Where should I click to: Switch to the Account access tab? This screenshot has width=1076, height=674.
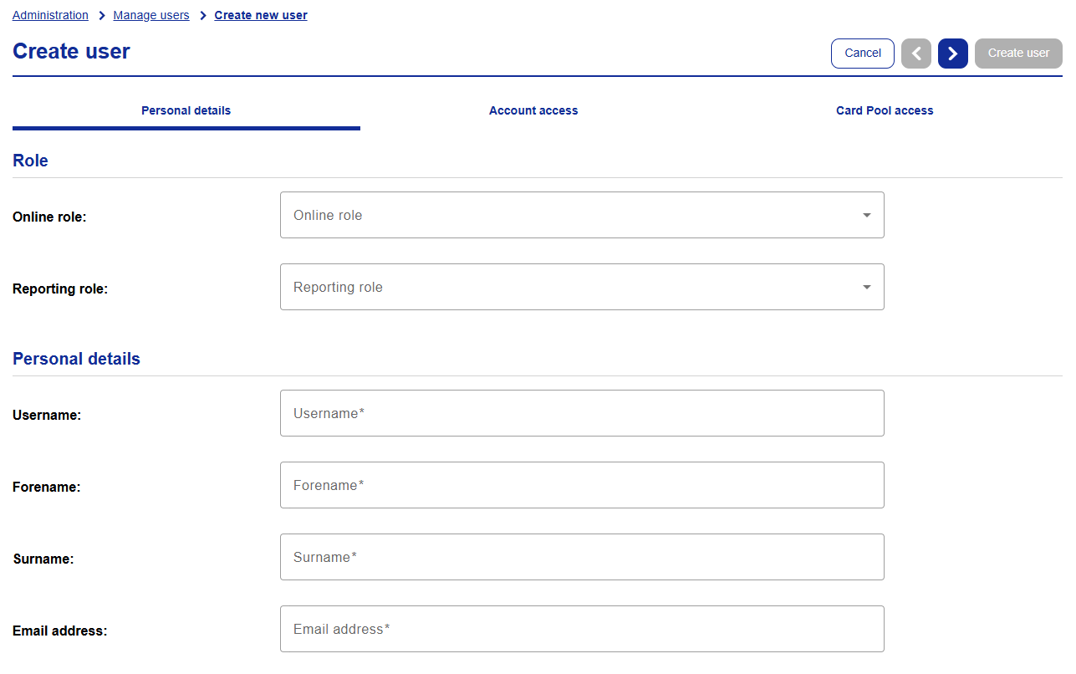pyautogui.click(x=533, y=111)
